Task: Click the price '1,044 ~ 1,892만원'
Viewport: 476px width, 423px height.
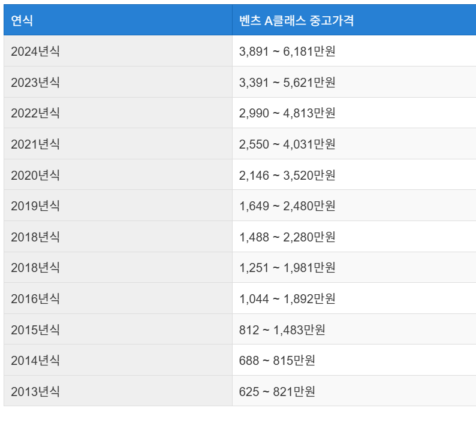Action: [287, 298]
